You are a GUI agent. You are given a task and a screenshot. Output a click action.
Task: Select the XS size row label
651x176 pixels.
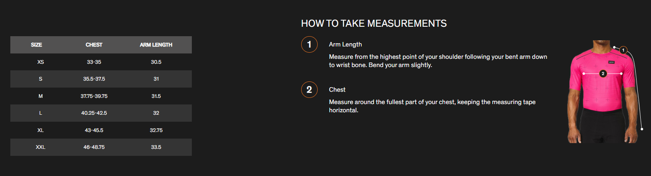pos(40,62)
